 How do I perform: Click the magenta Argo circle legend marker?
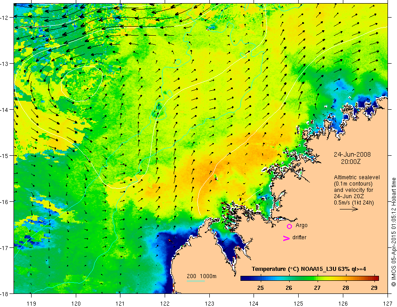click(x=289, y=226)
